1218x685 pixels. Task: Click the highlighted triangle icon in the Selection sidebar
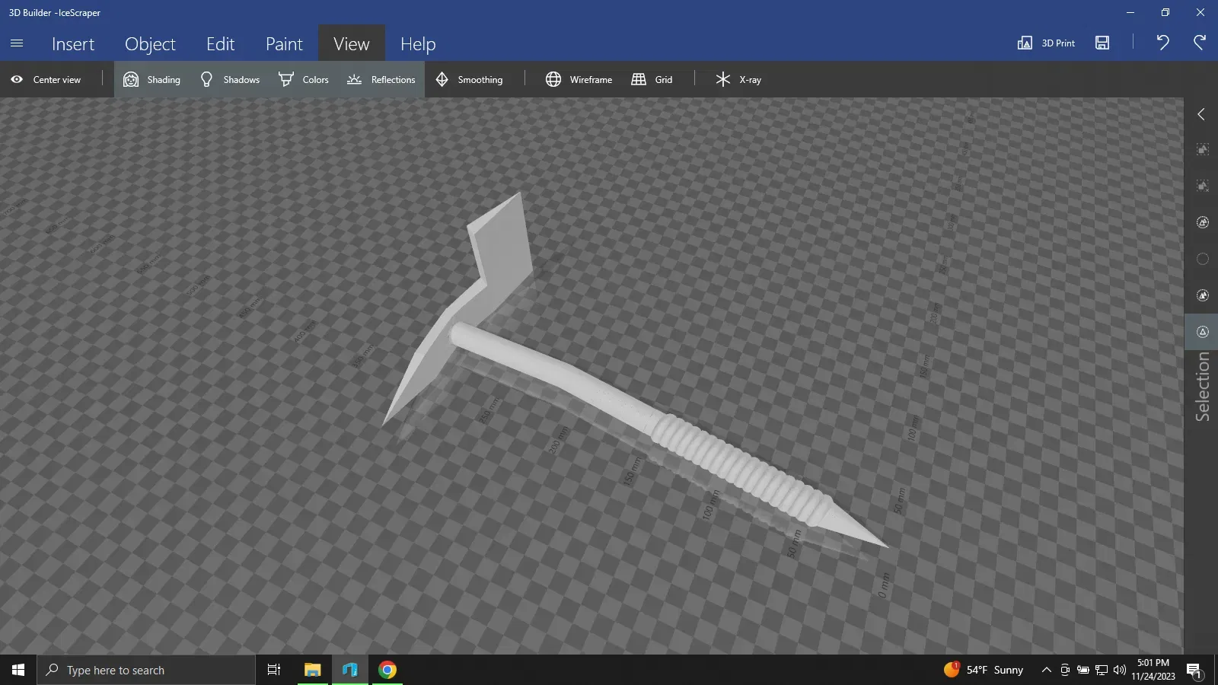coord(1203,332)
